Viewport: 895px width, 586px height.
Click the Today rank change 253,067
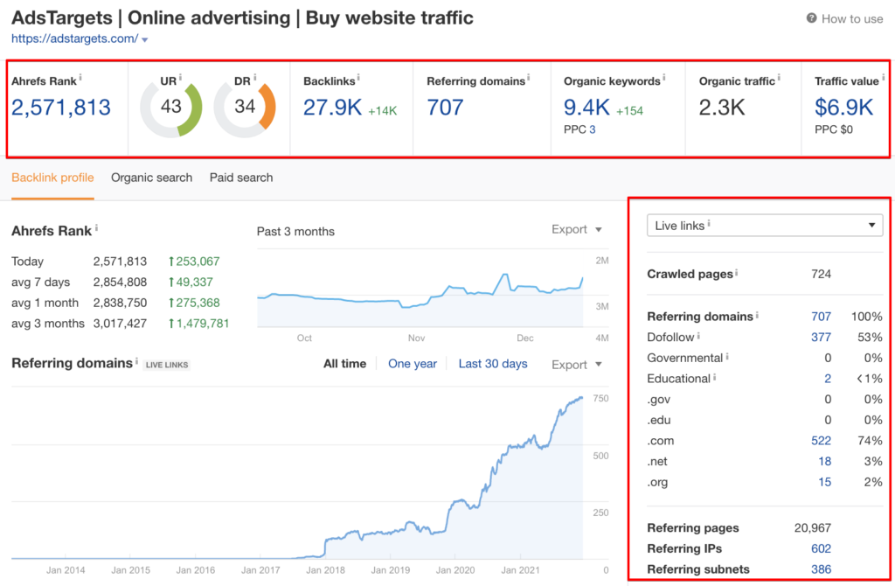pyautogui.click(x=194, y=262)
